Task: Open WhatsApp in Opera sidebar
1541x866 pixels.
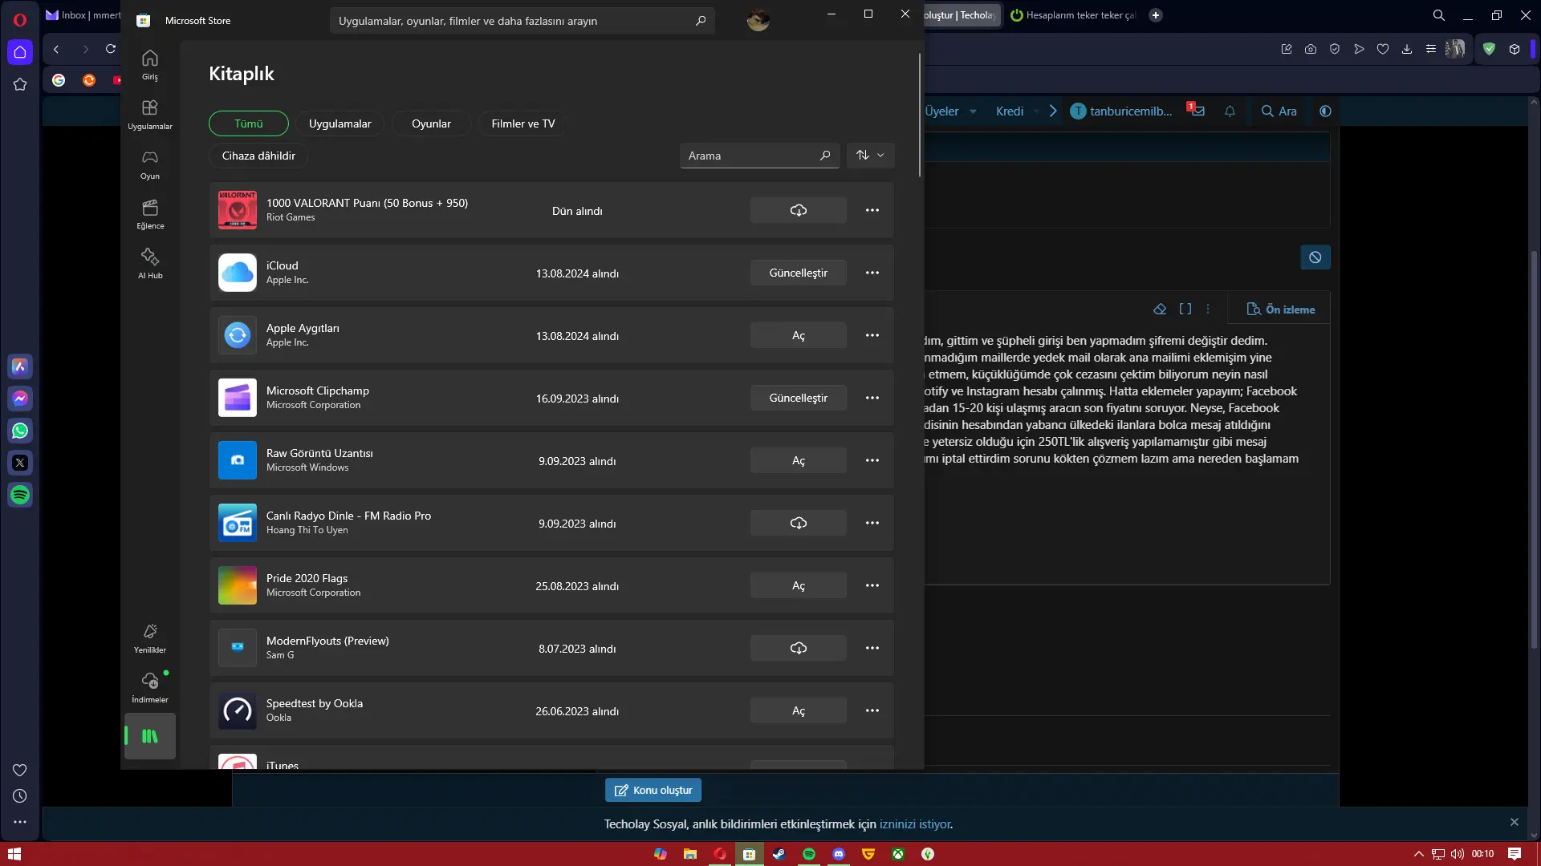Action: coord(20,431)
